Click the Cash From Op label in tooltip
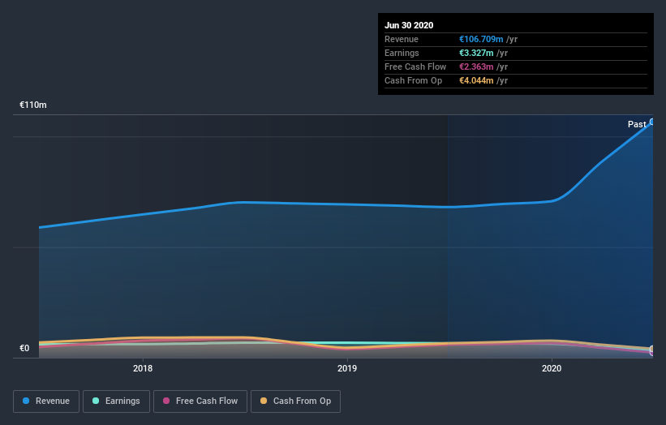This screenshot has width=666, height=425. click(413, 80)
